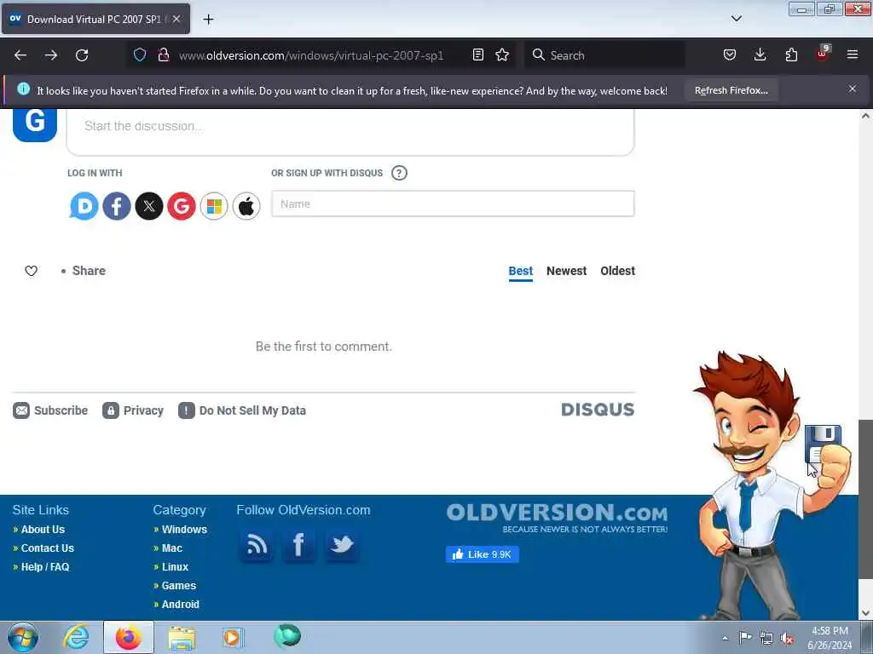Viewport: 873px width, 654px height.
Task: Open the Share option in Disqus
Action: [x=89, y=271]
